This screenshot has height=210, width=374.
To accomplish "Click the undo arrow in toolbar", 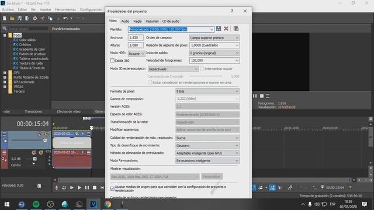I will (65, 18).
